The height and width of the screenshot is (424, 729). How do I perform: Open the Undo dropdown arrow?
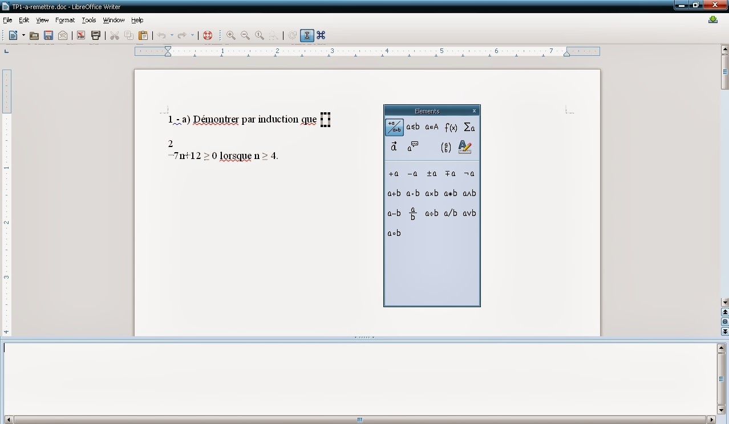point(171,35)
